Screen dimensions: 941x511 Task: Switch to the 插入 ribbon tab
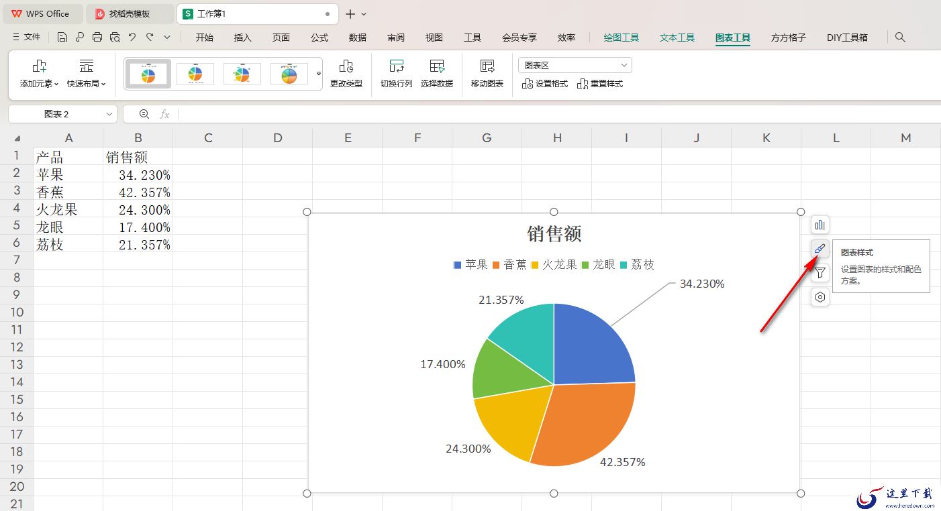[x=243, y=38]
